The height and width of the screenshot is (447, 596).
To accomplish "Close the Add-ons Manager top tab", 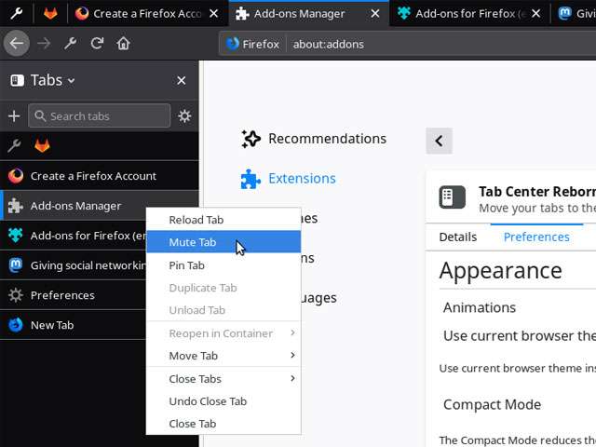I will click(x=375, y=14).
